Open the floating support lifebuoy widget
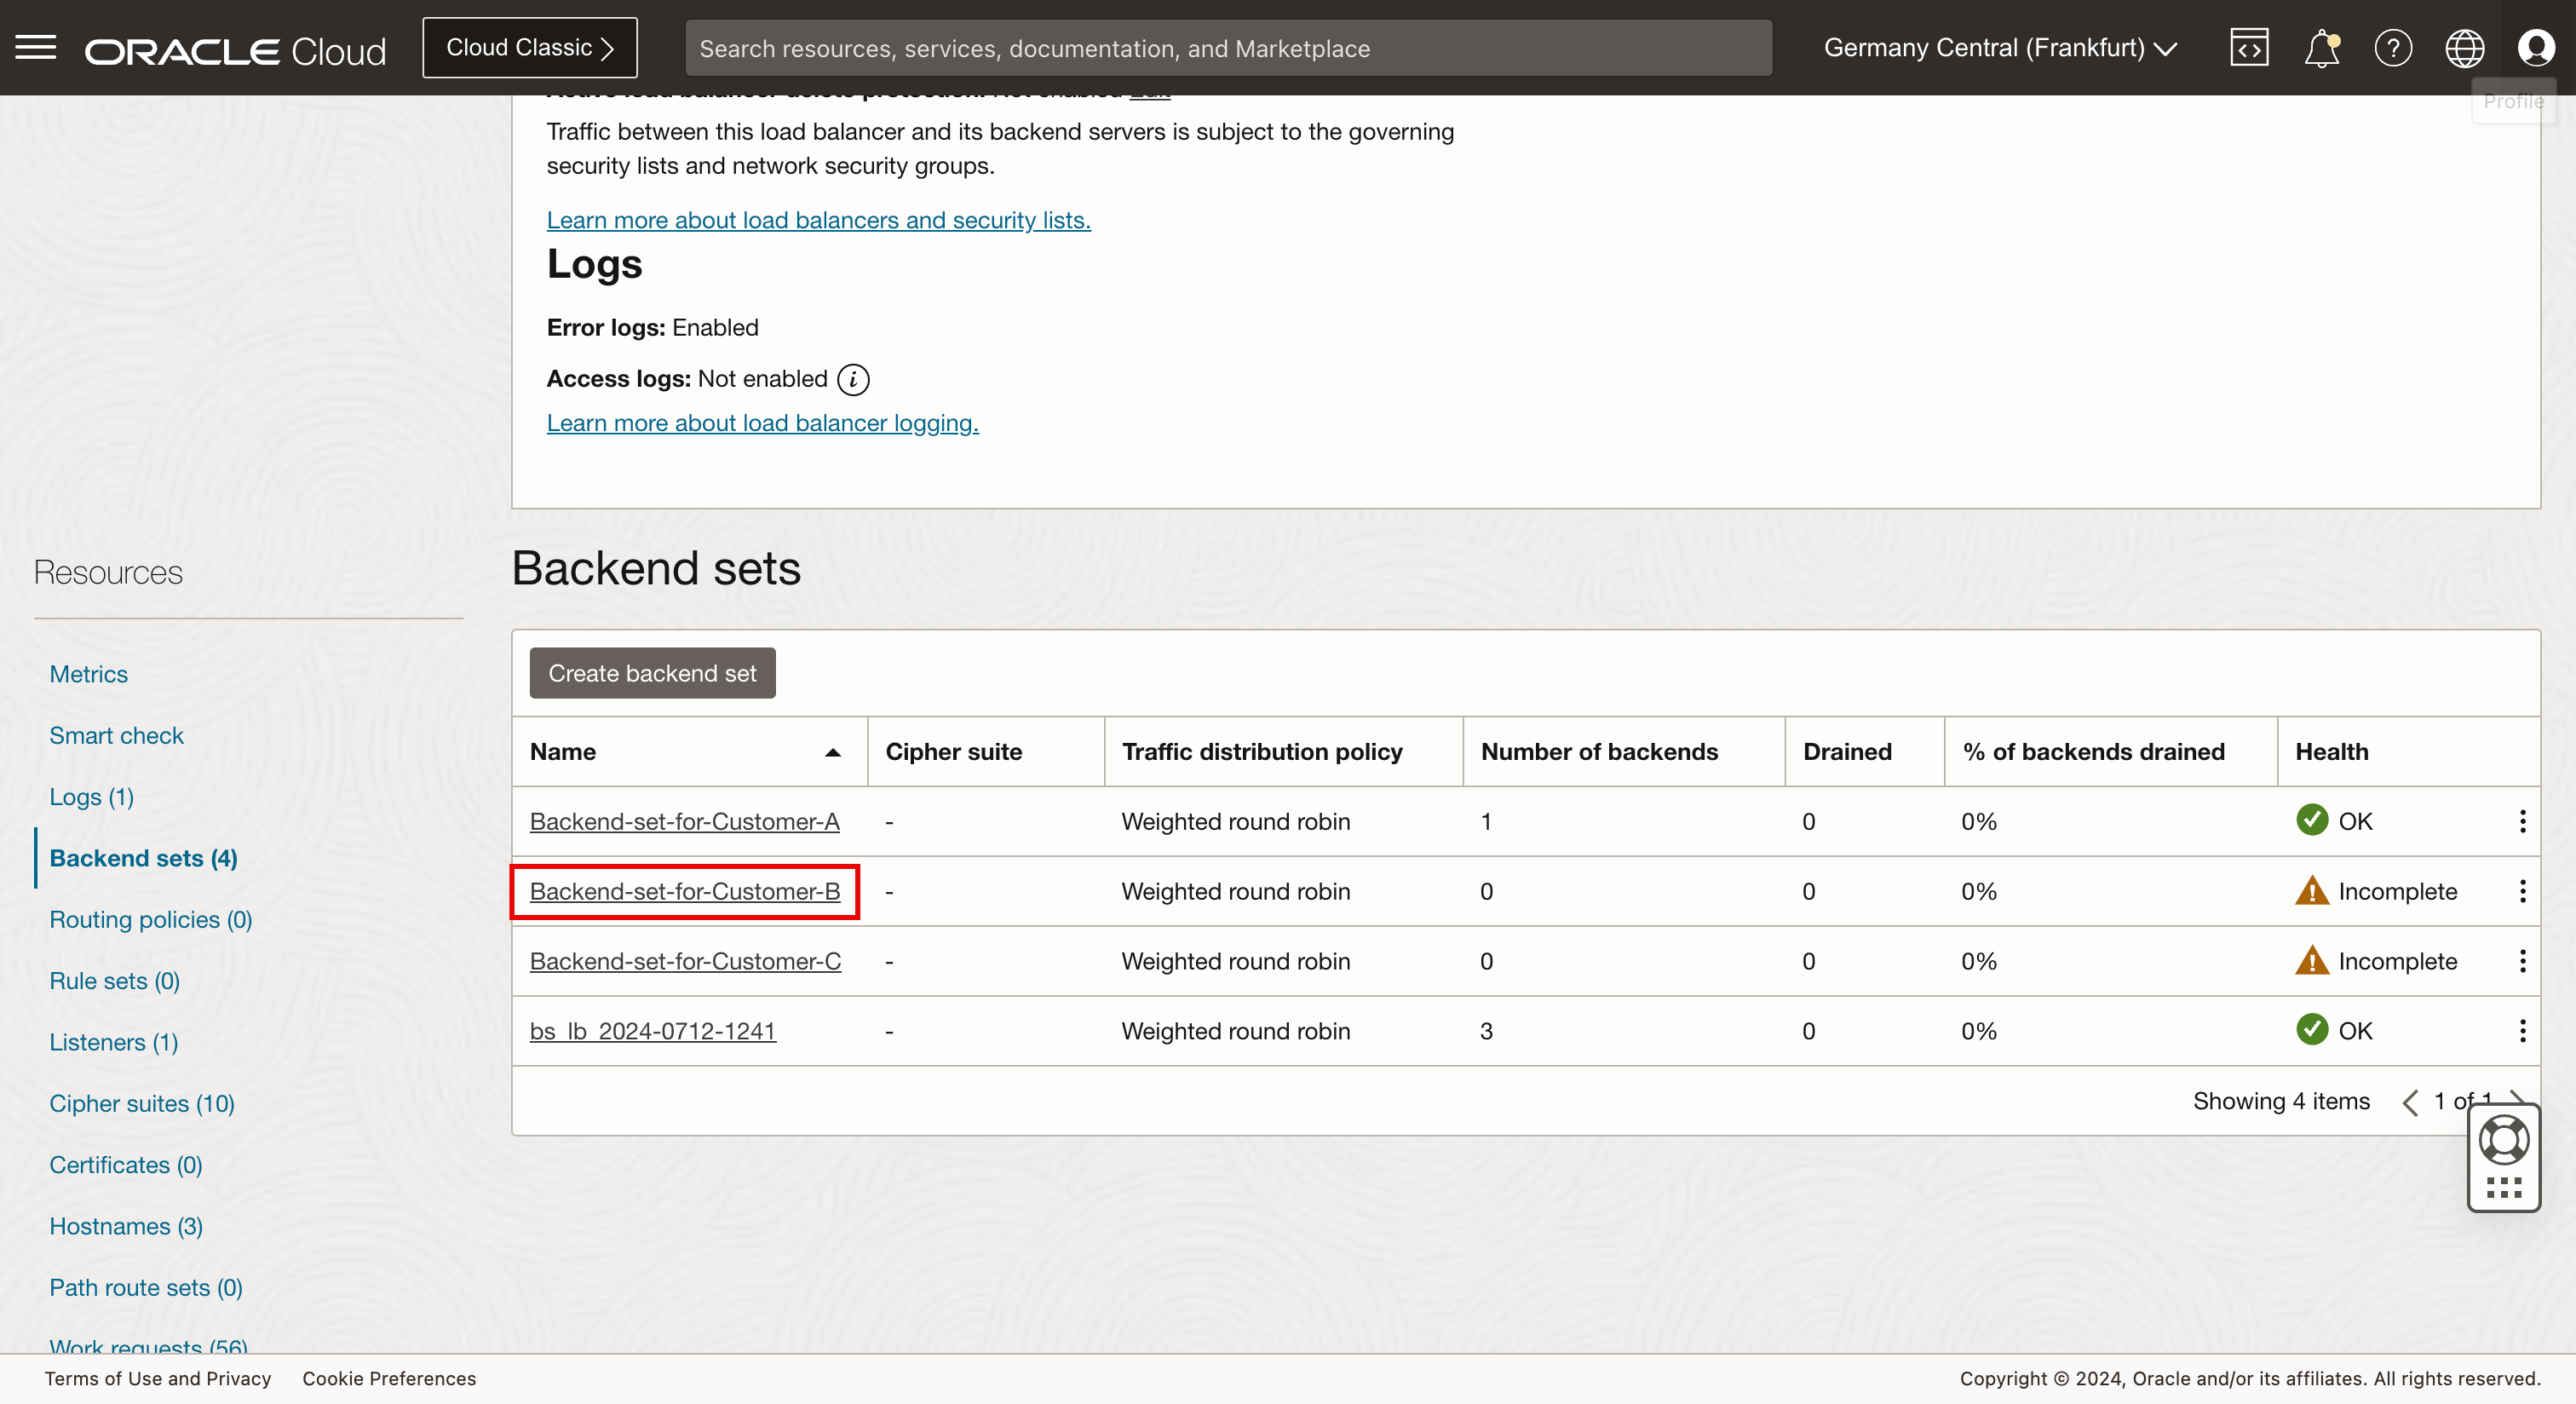 (2503, 1140)
